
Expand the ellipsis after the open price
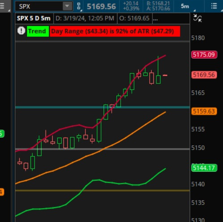[x=156, y=19]
